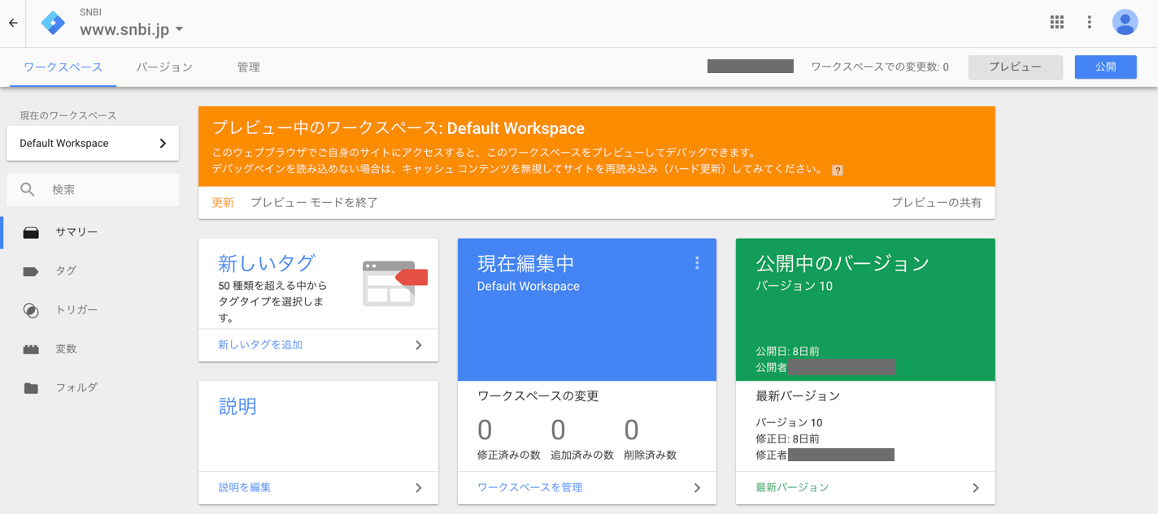Click the 新しいタグ card heading
The height and width of the screenshot is (514, 1158).
click(x=266, y=263)
